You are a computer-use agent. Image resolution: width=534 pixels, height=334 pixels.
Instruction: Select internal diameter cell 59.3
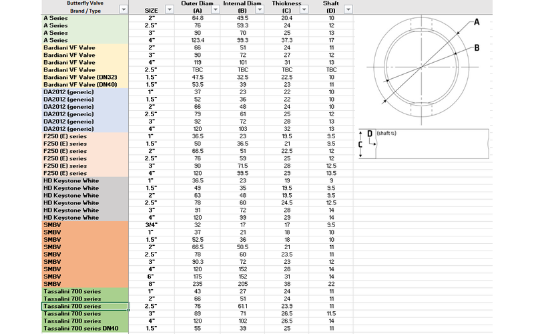click(x=242, y=25)
